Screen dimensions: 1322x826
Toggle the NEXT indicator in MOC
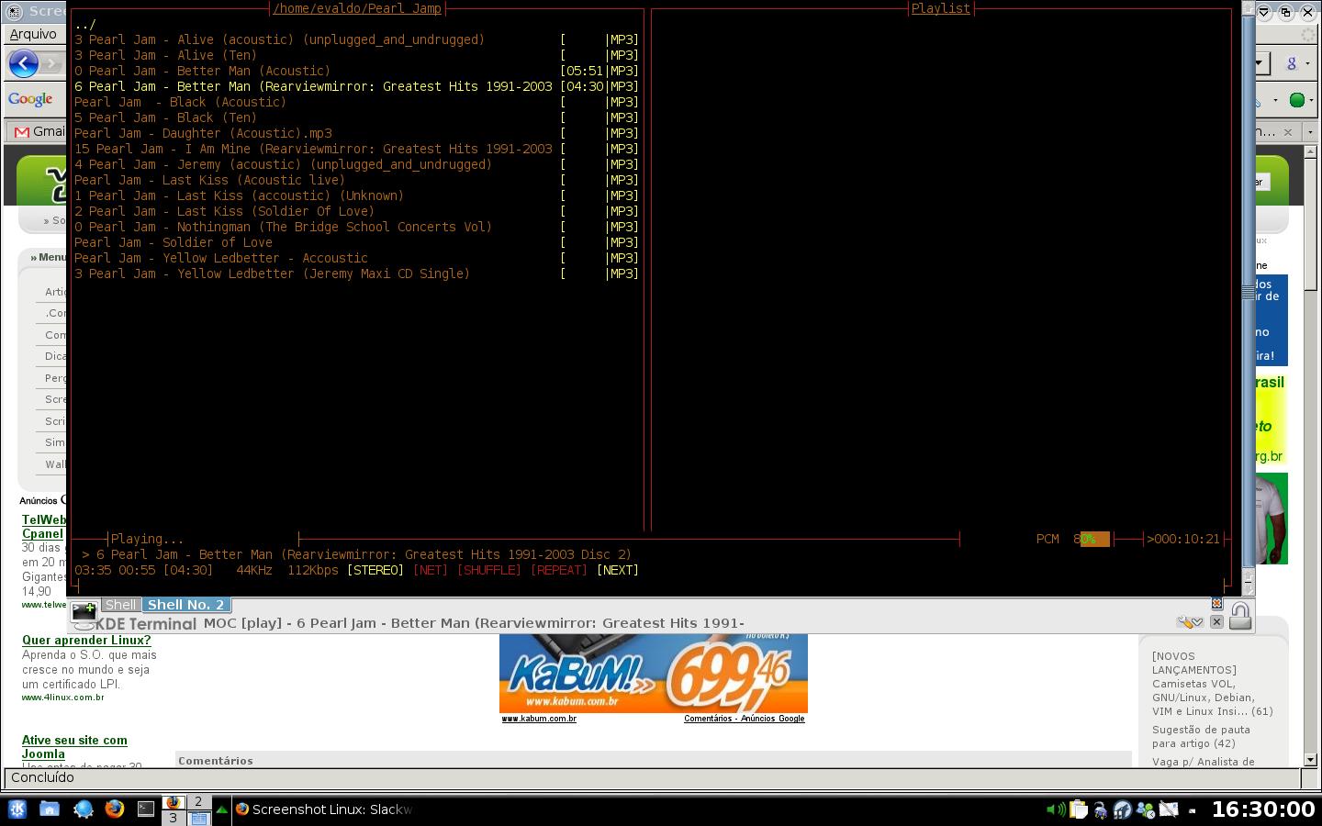coord(618,570)
